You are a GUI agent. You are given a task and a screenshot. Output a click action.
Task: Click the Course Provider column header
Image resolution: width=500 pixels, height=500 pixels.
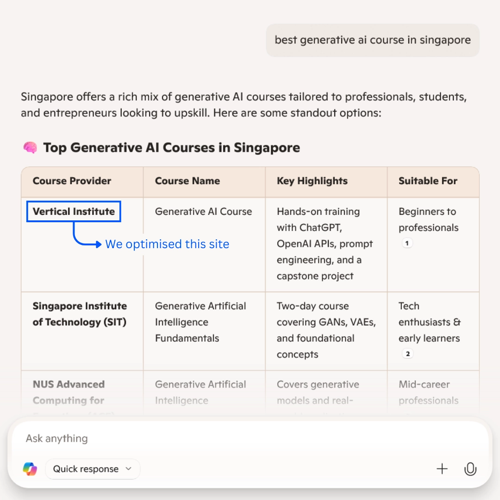(72, 181)
